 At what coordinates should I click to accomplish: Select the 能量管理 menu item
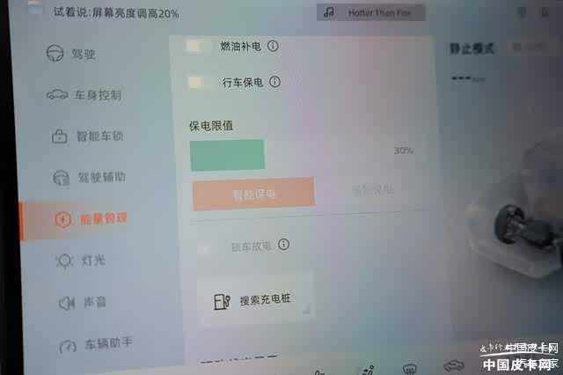click(91, 218)
